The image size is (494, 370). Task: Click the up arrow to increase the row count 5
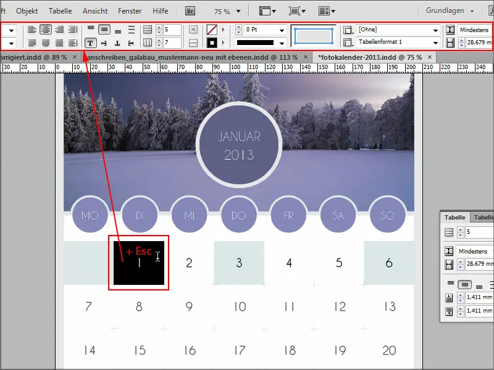pos(159,27)
